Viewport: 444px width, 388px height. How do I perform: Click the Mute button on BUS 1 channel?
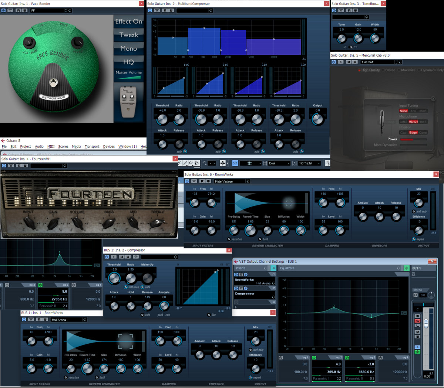pyautogui.click(x=417, y=316)
